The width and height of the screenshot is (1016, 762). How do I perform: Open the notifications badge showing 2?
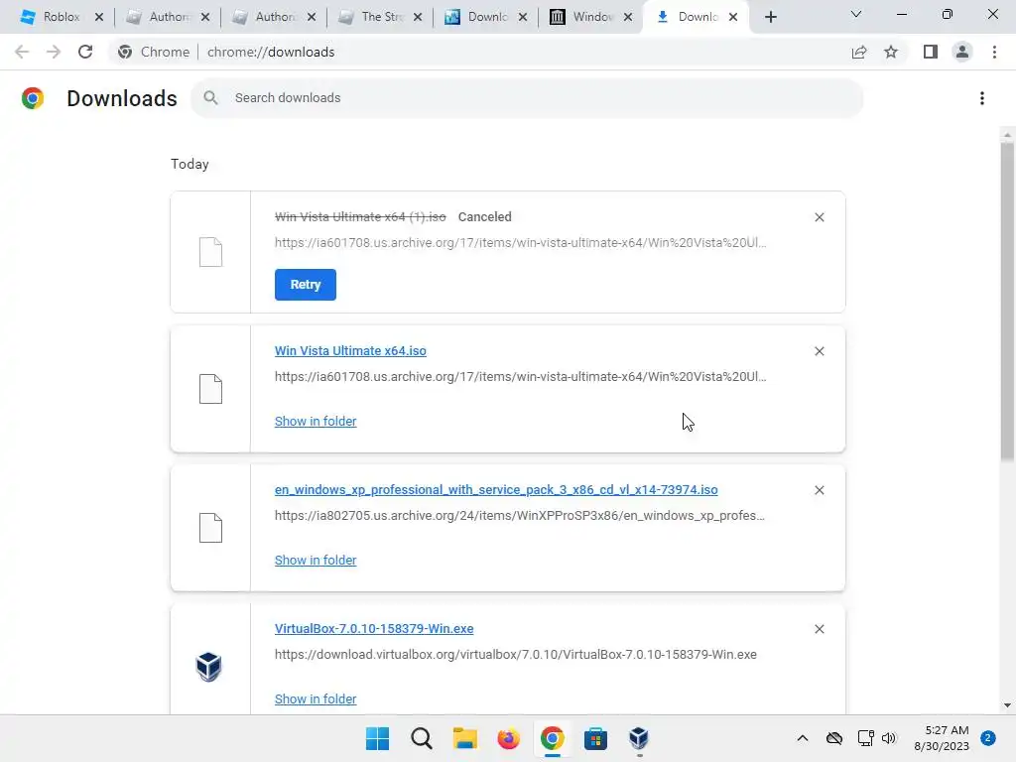(988, 738)
